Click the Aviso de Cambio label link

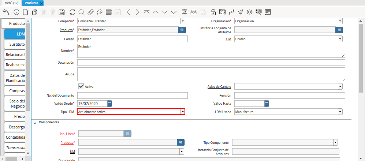click(x=219, y=87)
